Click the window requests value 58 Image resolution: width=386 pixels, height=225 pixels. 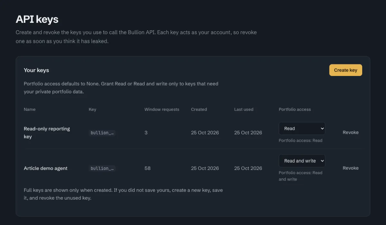click(148, 168)
